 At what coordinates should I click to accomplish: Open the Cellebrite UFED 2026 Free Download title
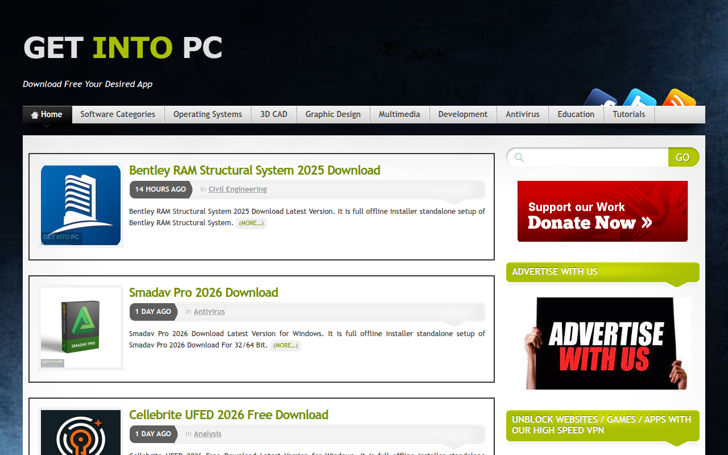229,415
